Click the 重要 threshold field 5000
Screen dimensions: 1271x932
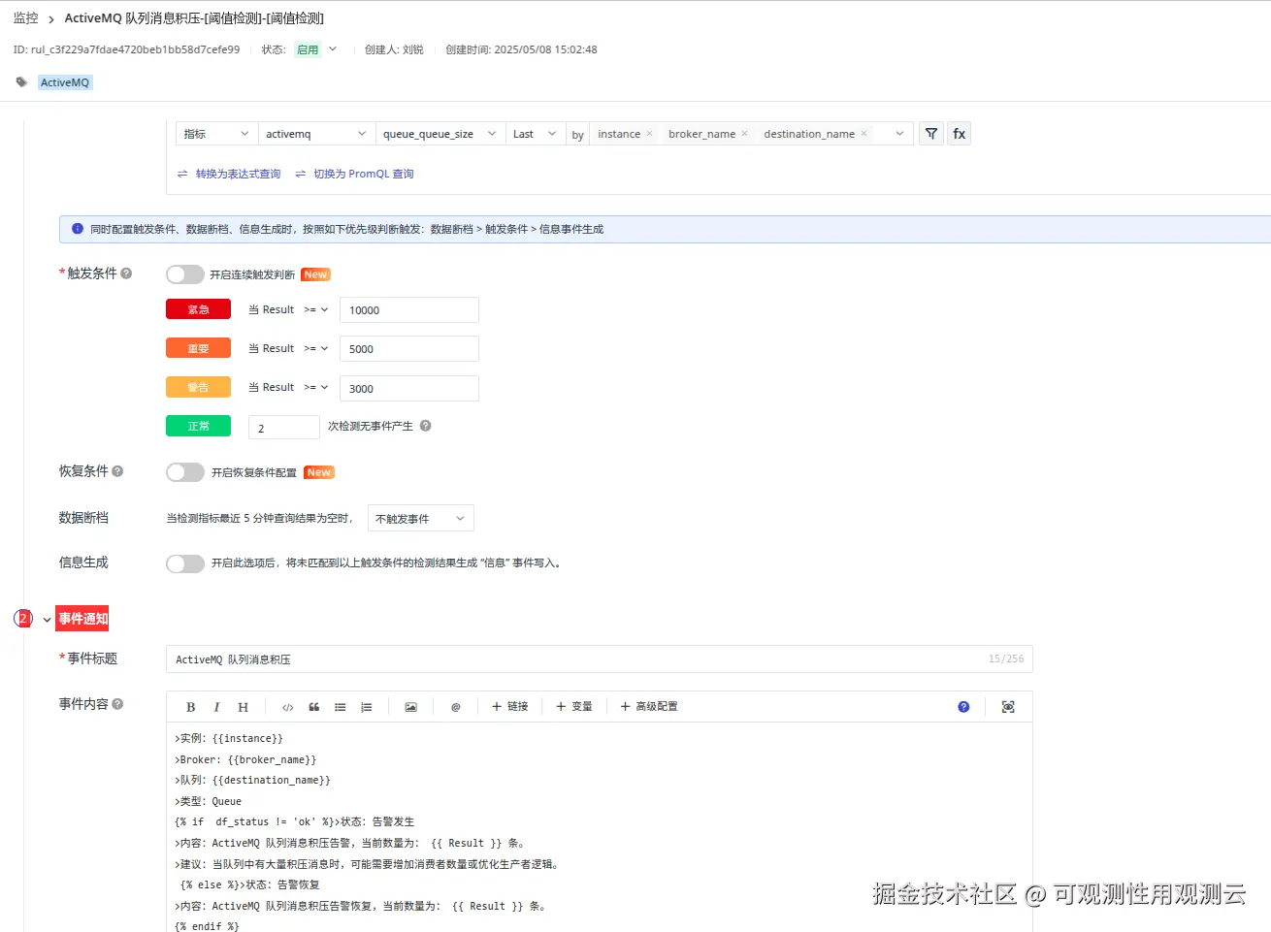click(x=409, y=349)
